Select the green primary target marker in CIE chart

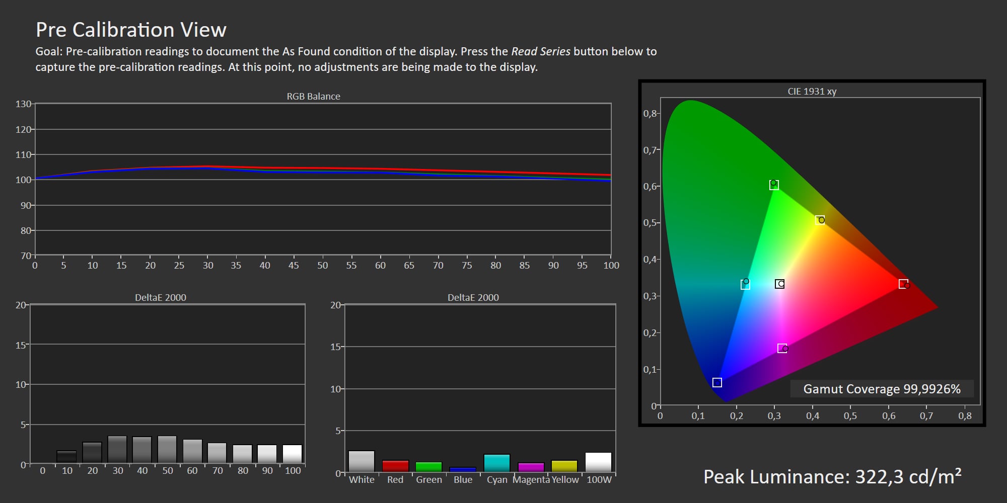[x=774, y=185]
